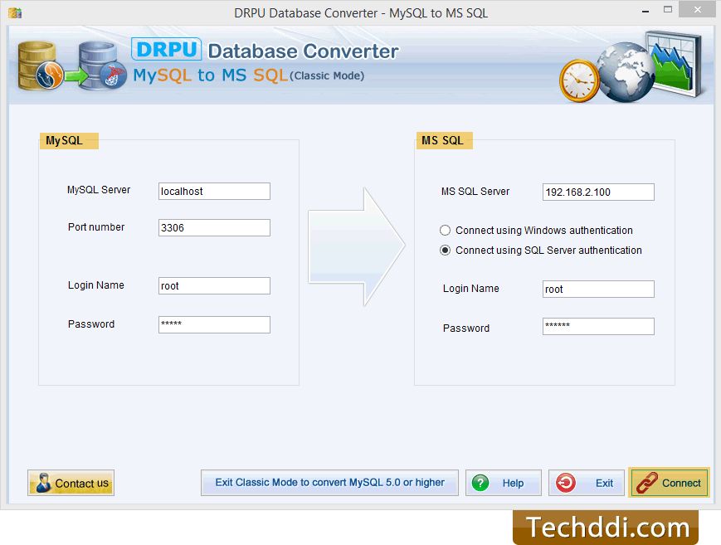Edit the MS SQL Server address field
Image resolution: width=721 pixels, height=545 pixels.
coord(598,192)
